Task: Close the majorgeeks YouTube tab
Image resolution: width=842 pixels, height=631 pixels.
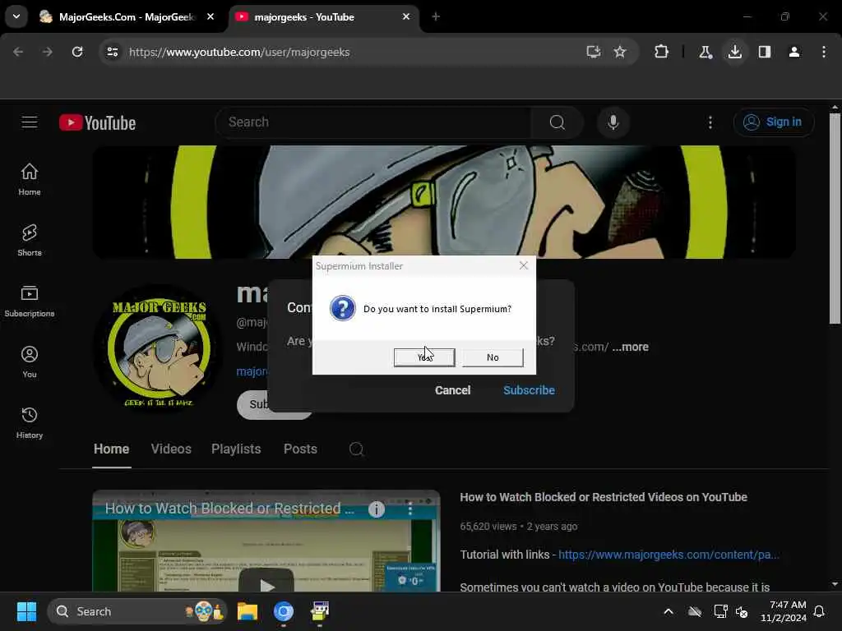Action: 406,16
